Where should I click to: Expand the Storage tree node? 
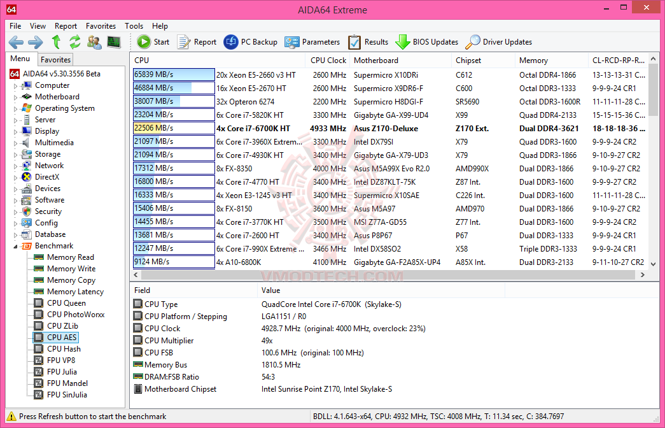click(x=16, y=155)
